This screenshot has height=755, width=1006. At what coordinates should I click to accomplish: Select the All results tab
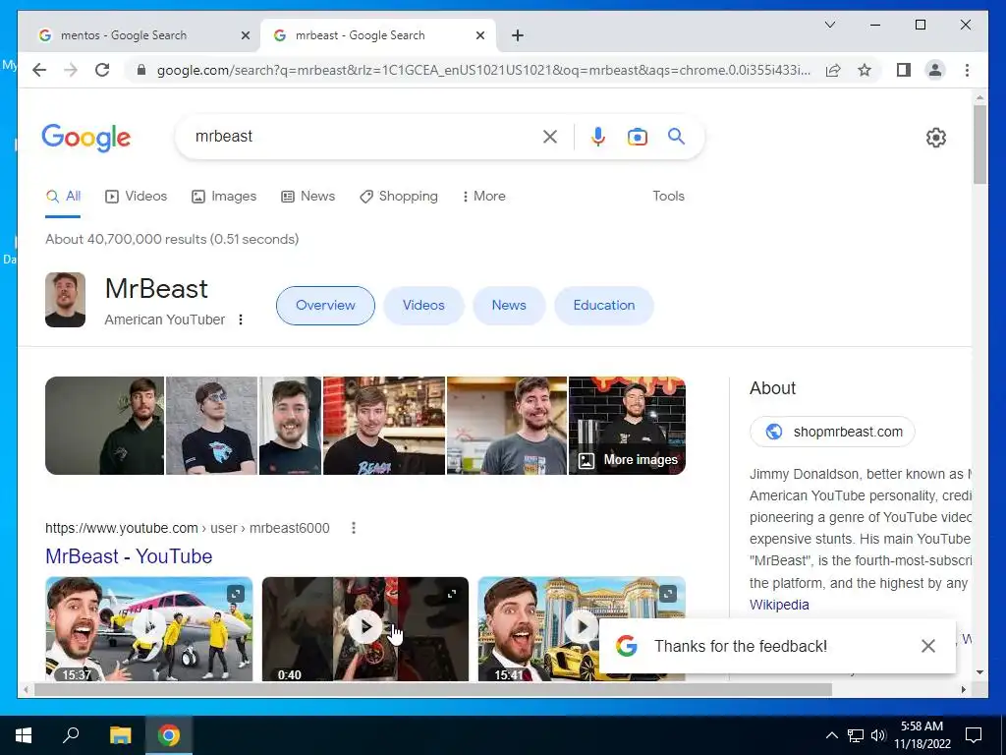pos(64,196)
